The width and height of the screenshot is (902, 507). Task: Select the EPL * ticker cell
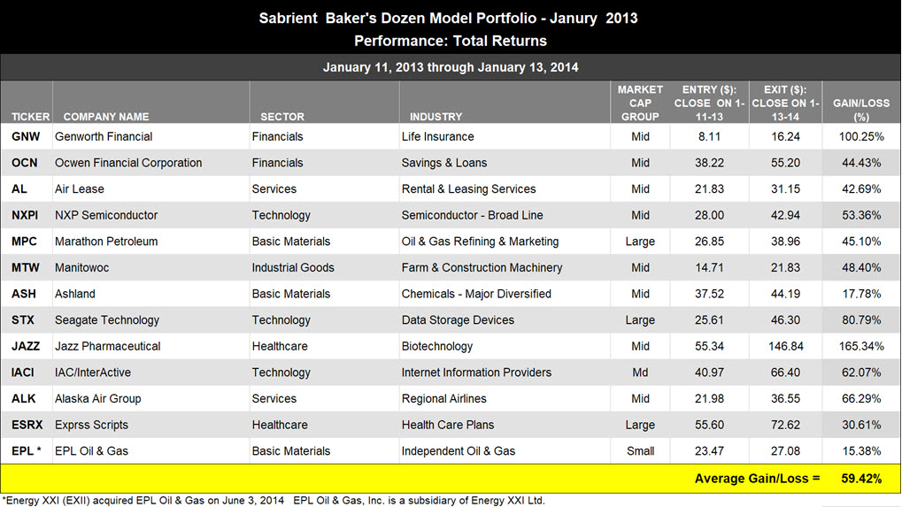click(x=27, y=451)
